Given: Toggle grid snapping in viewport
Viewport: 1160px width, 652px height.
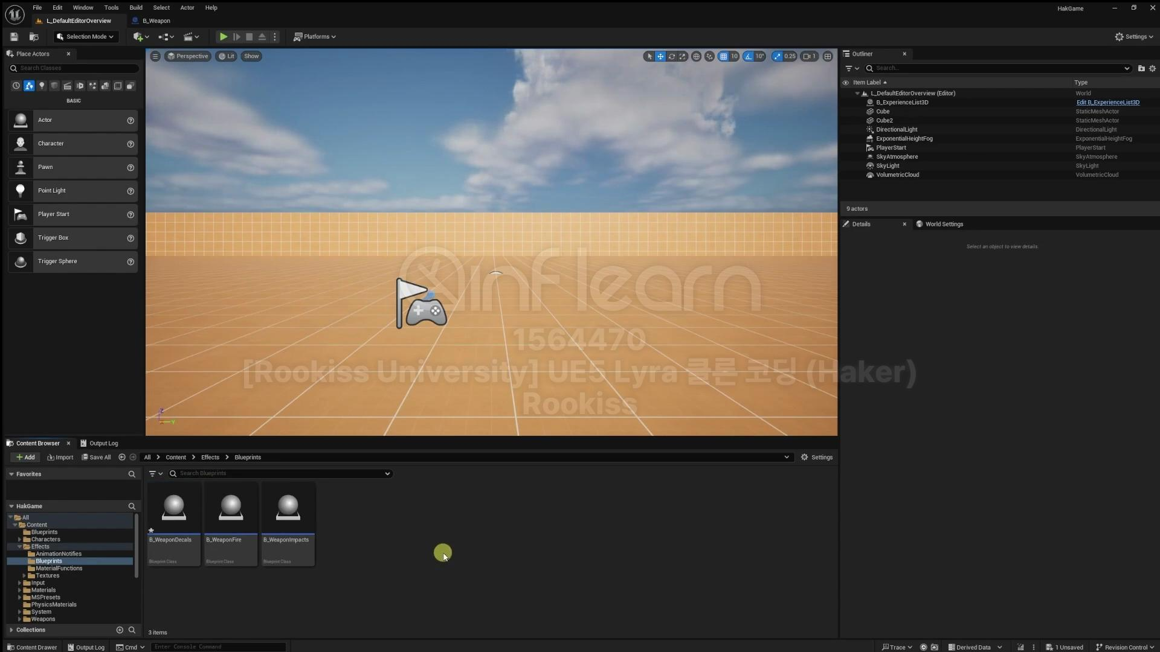Looking at the screenshot, I should pos(723,56).
